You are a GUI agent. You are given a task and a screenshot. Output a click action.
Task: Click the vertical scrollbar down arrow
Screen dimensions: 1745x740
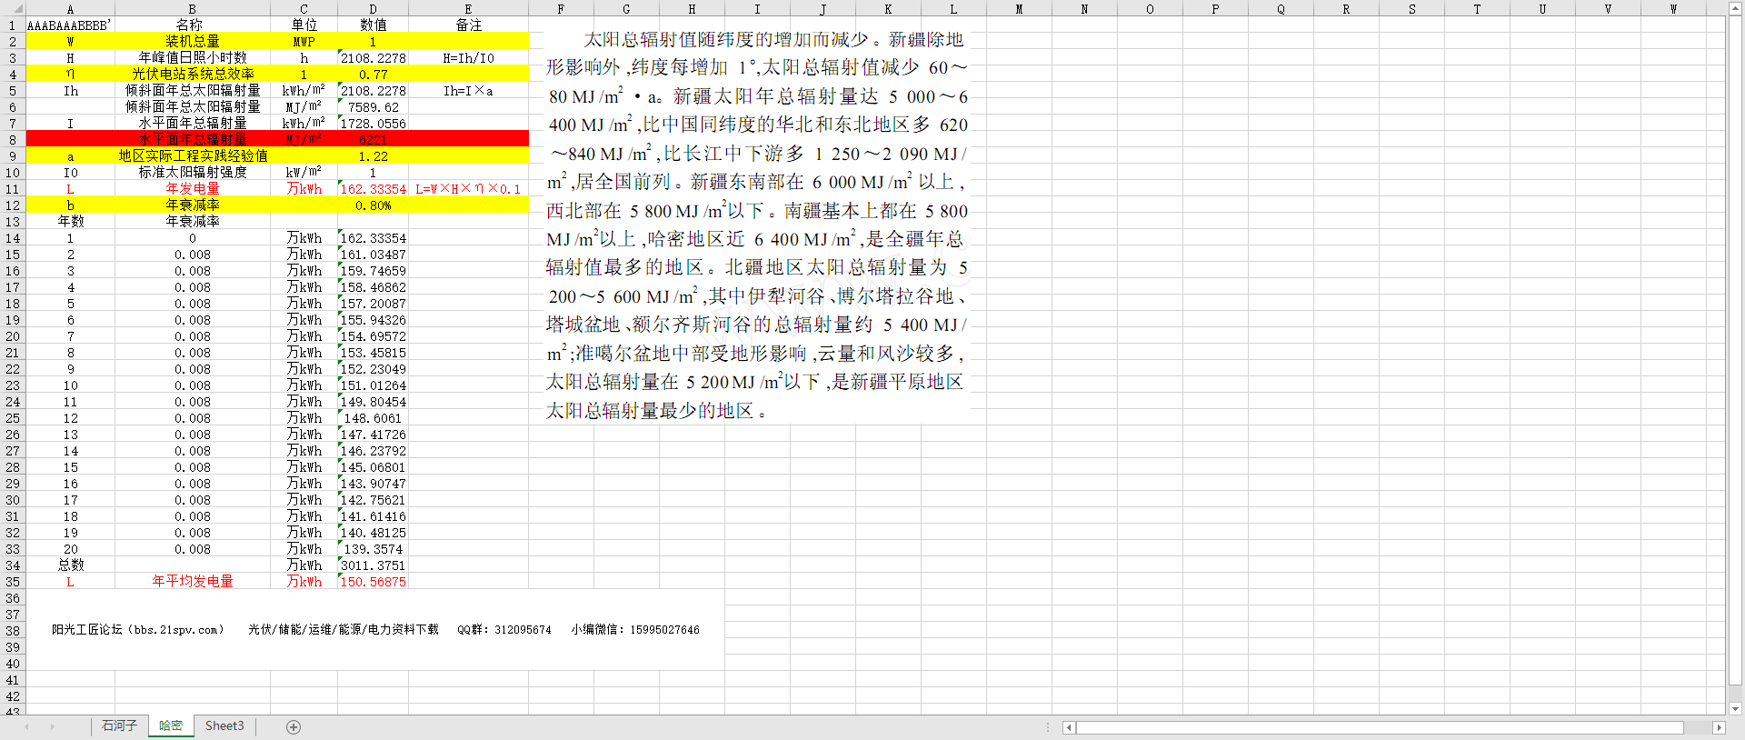point(1736,708)
